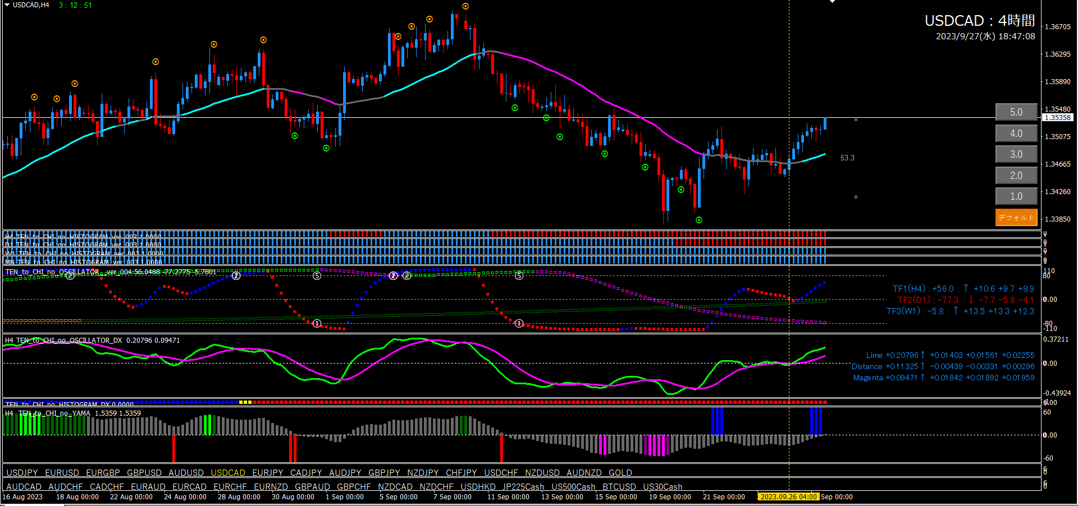Switch chart to GBPUSD symbol
This screenshot has width=1078, height=506.
coord(144,473)
